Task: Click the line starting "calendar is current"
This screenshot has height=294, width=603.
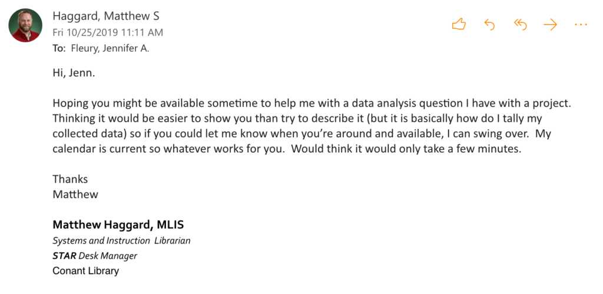Action: tap(287, 149)
